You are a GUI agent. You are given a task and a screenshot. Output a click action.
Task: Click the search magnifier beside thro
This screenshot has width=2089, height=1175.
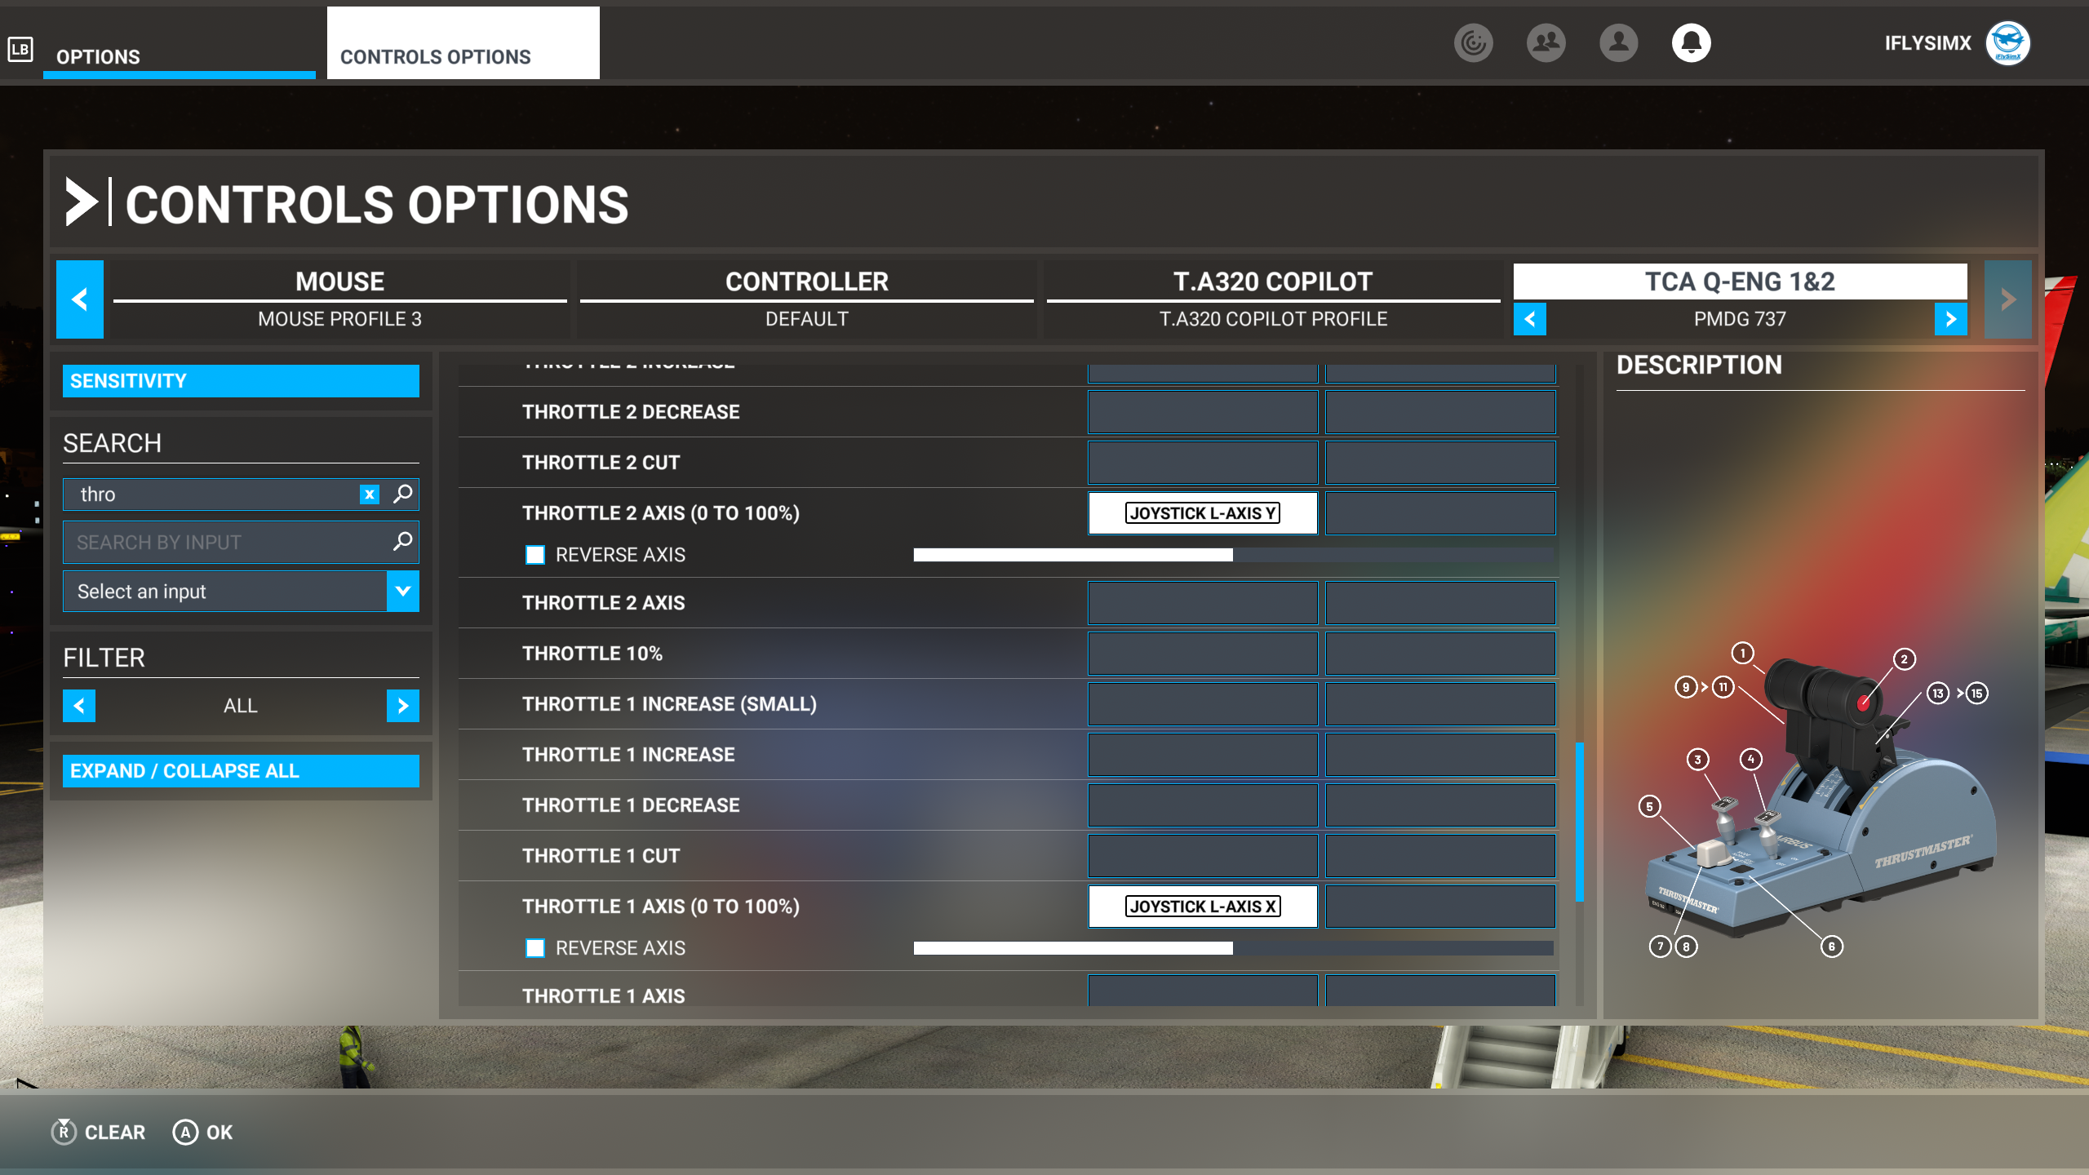pos(403,494)
